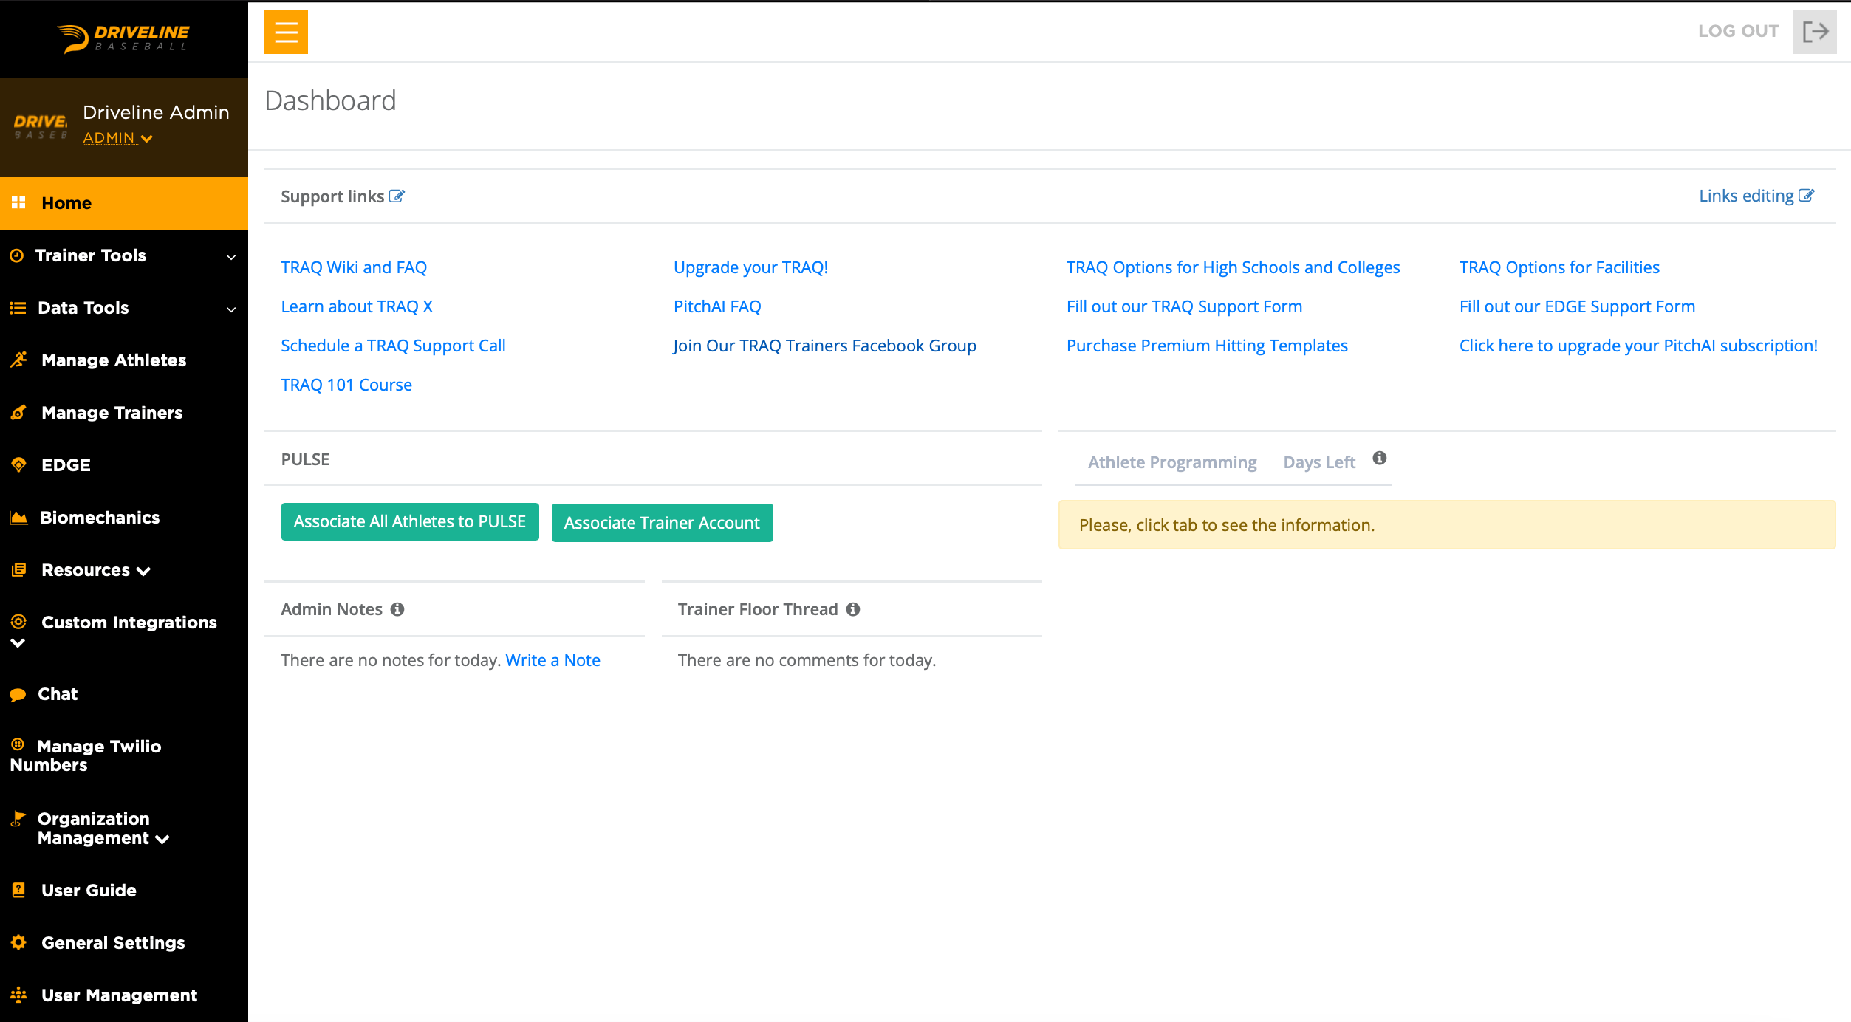Click the Trainer Floor Thread info icon
Screen dimensions: 1851x1022
pos(853,609)
